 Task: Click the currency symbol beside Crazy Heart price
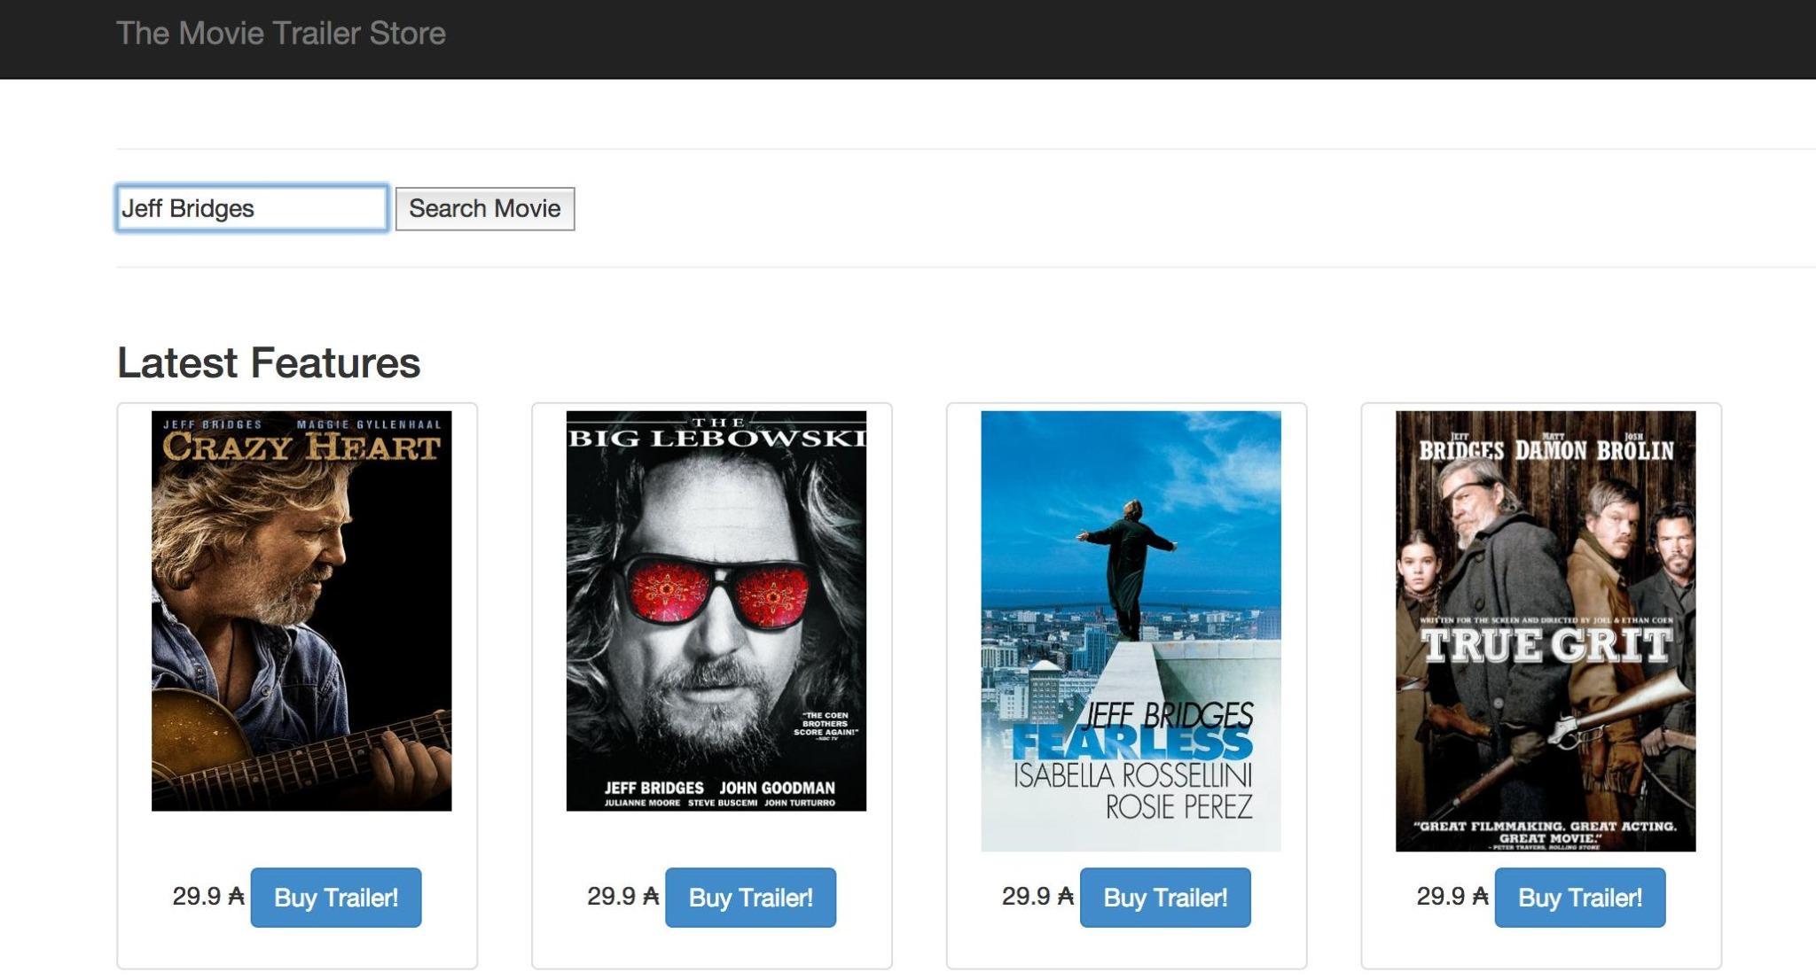coord(236,897)
